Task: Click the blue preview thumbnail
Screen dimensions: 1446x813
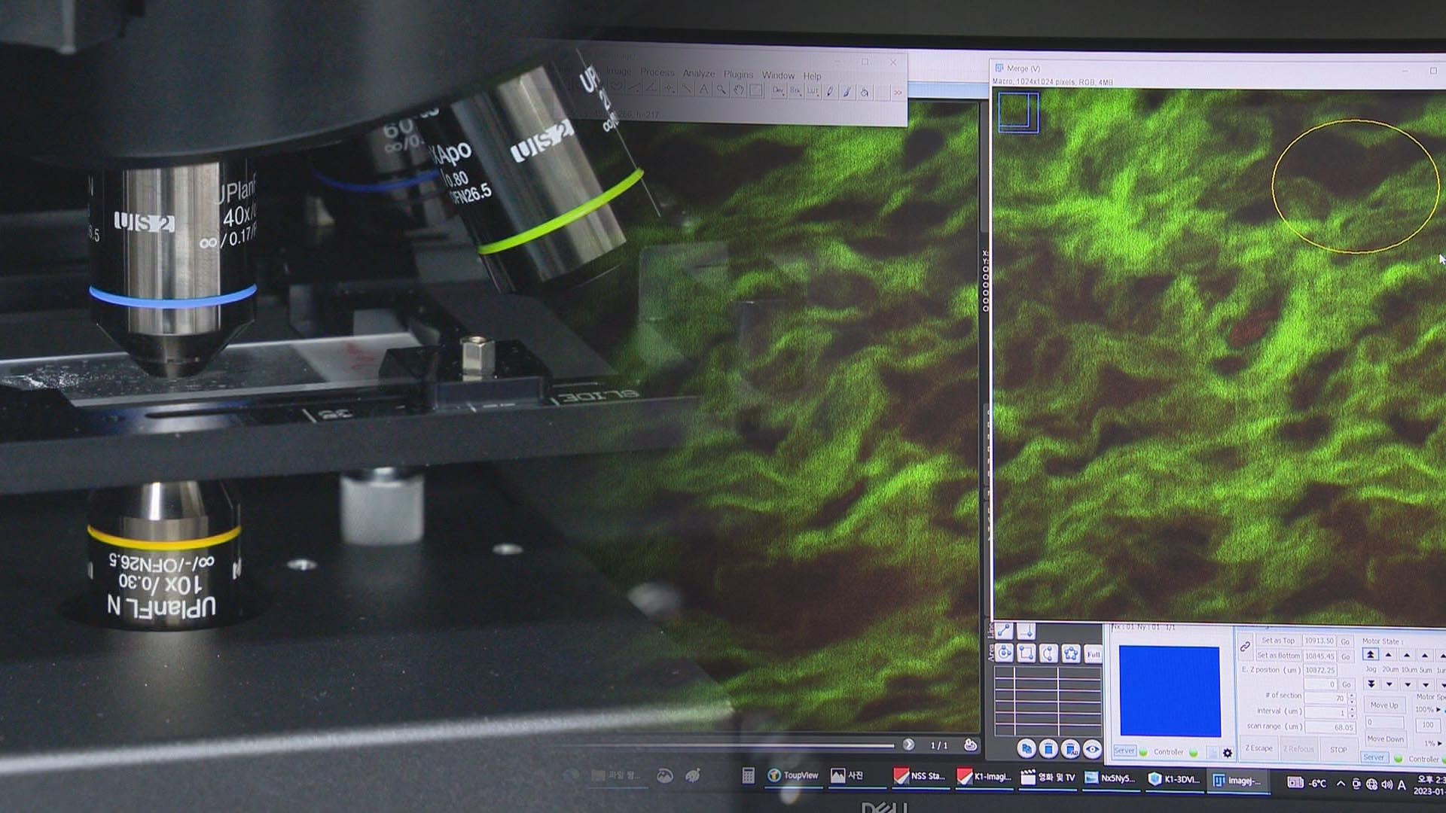Action: click(1170, 691)
